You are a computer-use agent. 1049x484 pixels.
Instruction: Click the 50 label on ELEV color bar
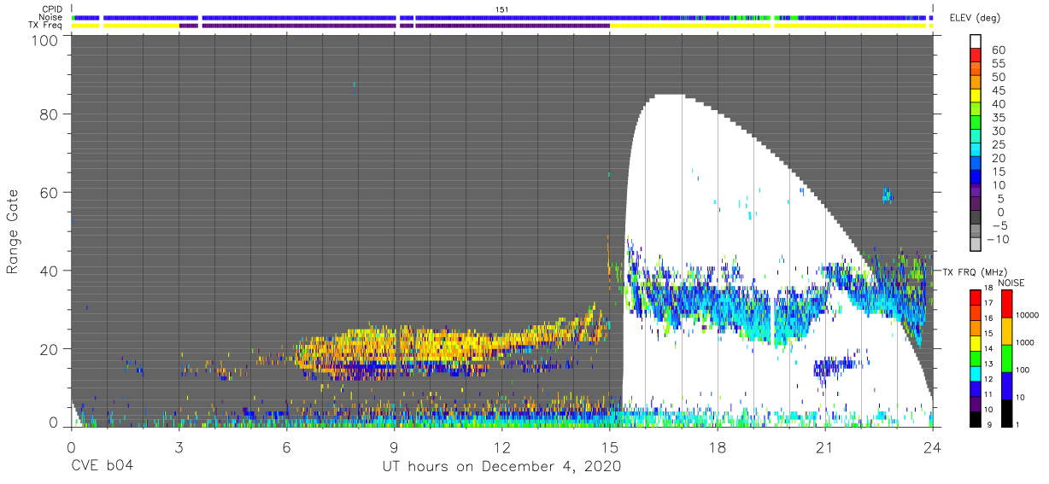coord(999,77)
